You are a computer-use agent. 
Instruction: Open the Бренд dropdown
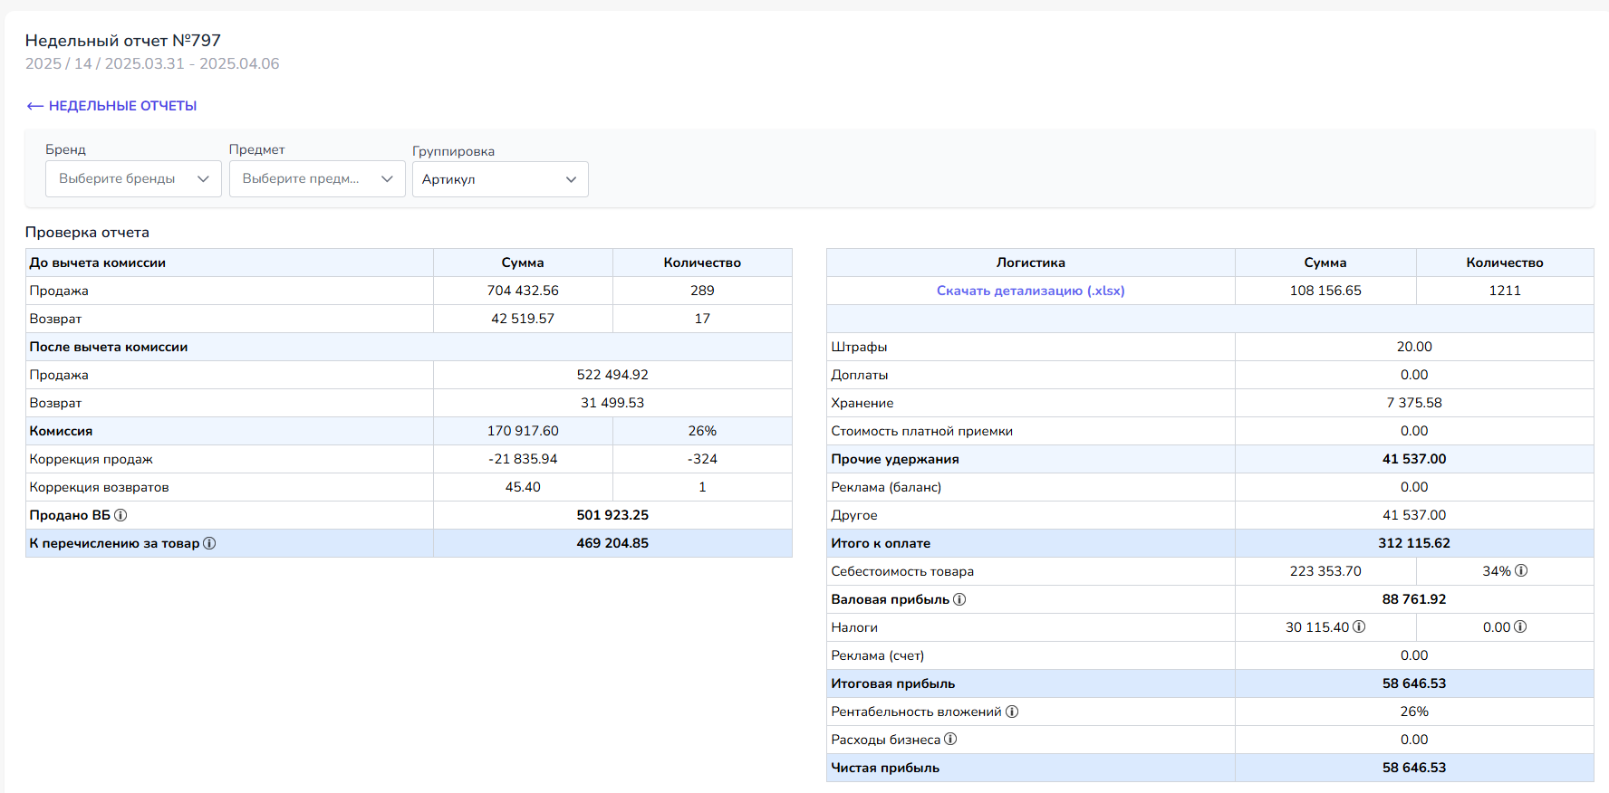[133, 179]
